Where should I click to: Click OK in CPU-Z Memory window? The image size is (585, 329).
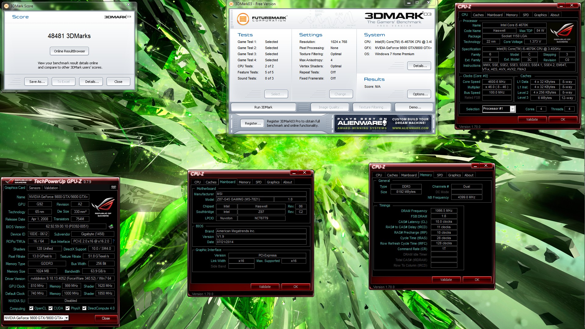pyautogui.click(x=477, y=280)
